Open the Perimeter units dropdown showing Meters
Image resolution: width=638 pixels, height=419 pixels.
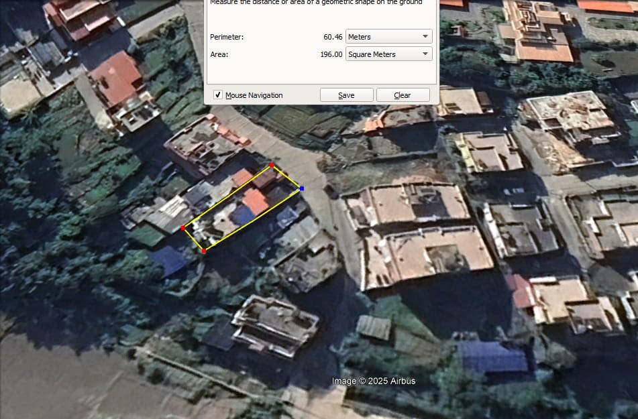388,37
